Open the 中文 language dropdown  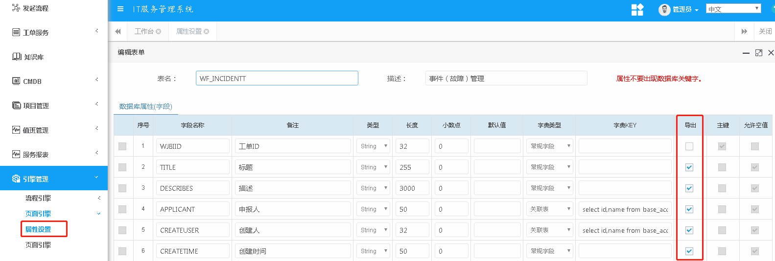[x=733, y=9]
